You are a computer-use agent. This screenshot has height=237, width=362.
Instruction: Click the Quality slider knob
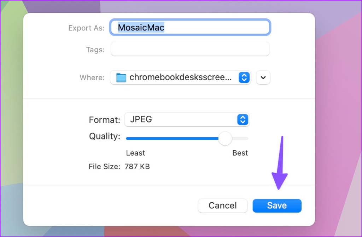point(225,138)
